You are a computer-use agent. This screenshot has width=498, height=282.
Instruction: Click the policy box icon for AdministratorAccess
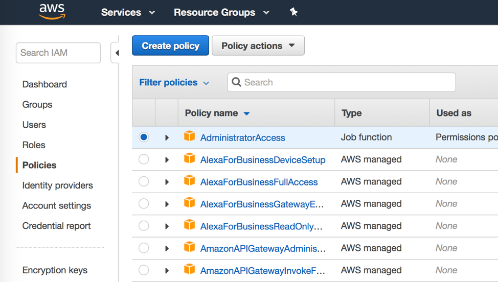click(x=190, y=136)
